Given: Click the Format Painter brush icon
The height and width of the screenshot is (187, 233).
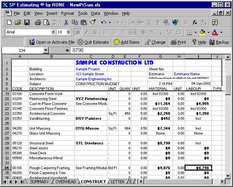Looking at the screenshot, I should [93, 22].
